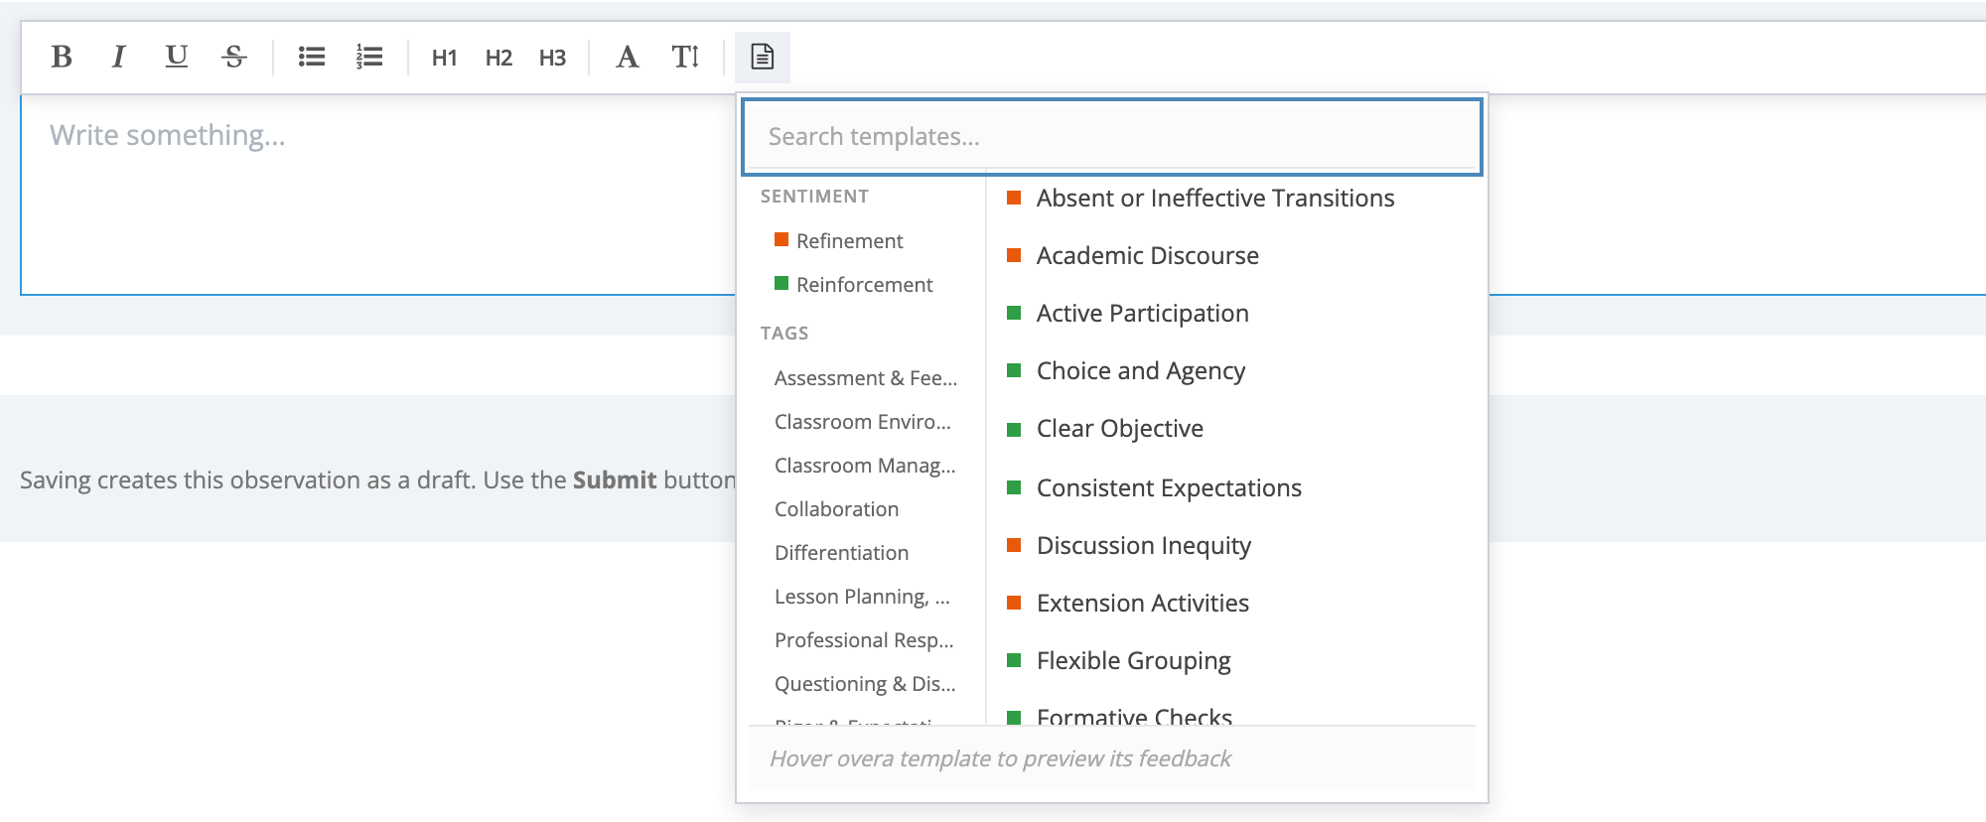The height and width of the screenshot is (822, 1986).
Task: Filter templates by Refinement sentiment
Action: (839, 241)
